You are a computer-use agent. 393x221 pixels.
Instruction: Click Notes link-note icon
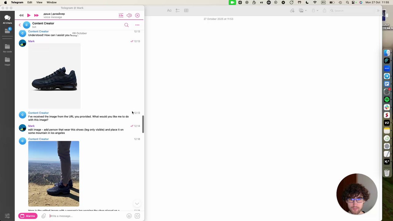(x=292, y=10)
